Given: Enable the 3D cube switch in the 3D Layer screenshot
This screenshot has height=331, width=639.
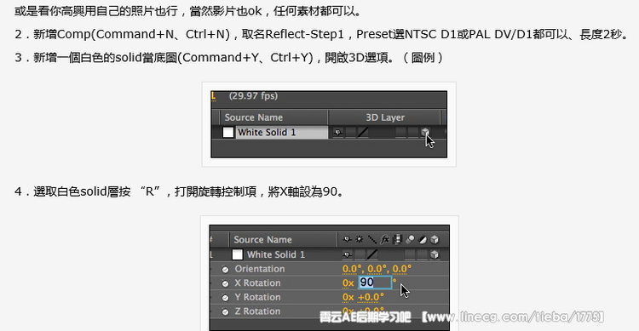Looking at the screenshot, I should pos(425,132).
